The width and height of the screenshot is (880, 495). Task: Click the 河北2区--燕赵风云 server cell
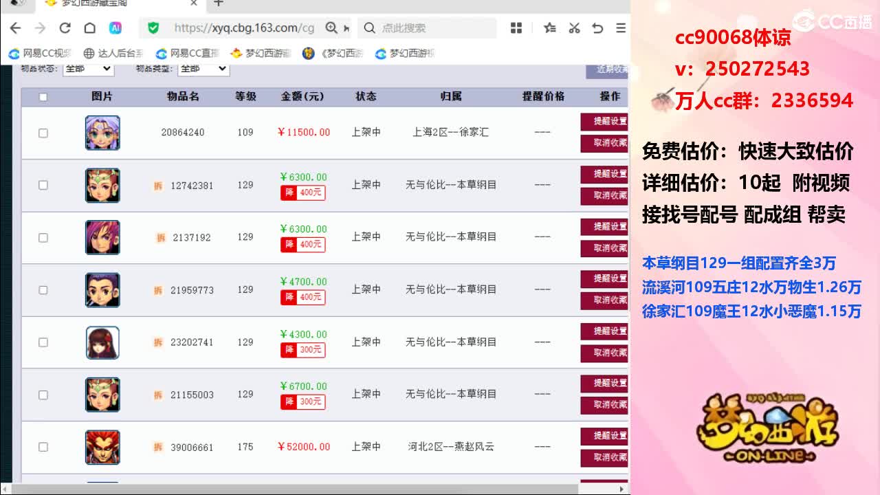pos(451,447)
